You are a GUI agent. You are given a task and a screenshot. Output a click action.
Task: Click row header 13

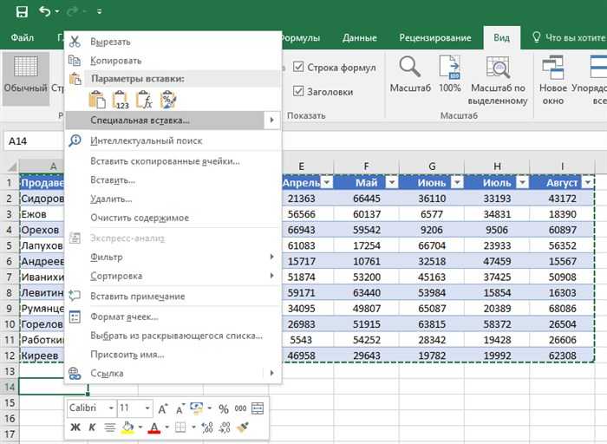[10, 371]
